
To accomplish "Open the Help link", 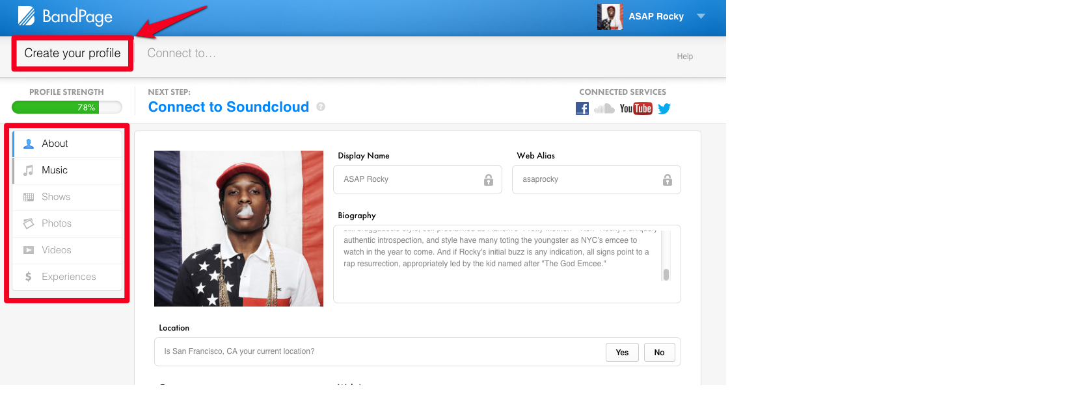I will [x=684, y=57].
